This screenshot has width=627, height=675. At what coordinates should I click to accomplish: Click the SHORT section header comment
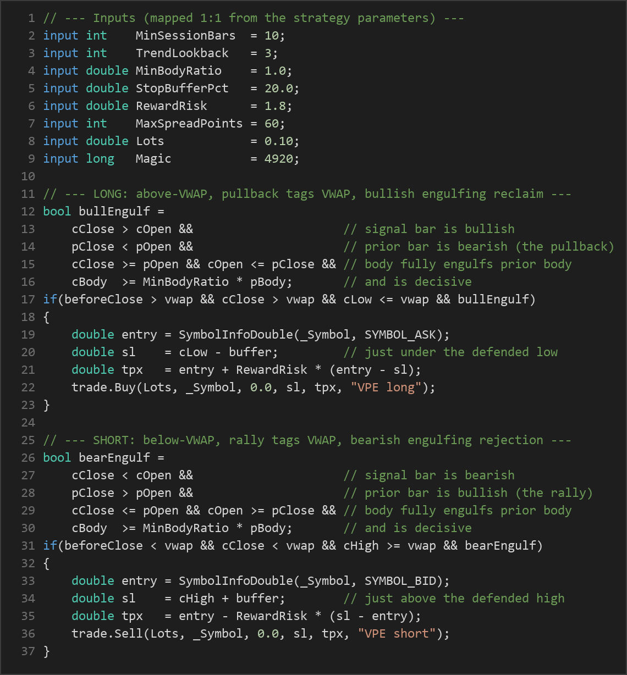click(x=307, y=440)
